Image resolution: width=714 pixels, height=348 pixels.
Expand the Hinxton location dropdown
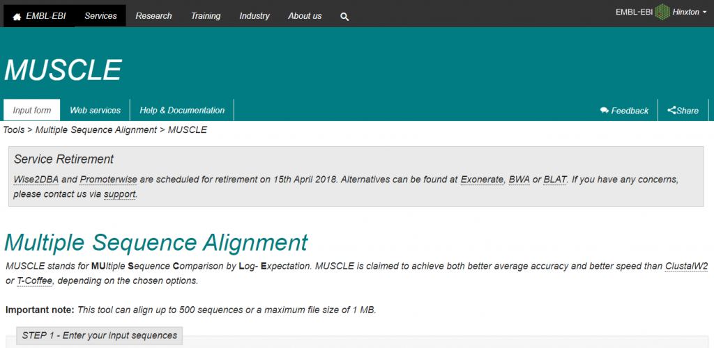click(690, 13)
